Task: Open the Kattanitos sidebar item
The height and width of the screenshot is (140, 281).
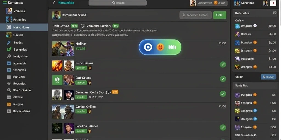Action: (24, 19)
